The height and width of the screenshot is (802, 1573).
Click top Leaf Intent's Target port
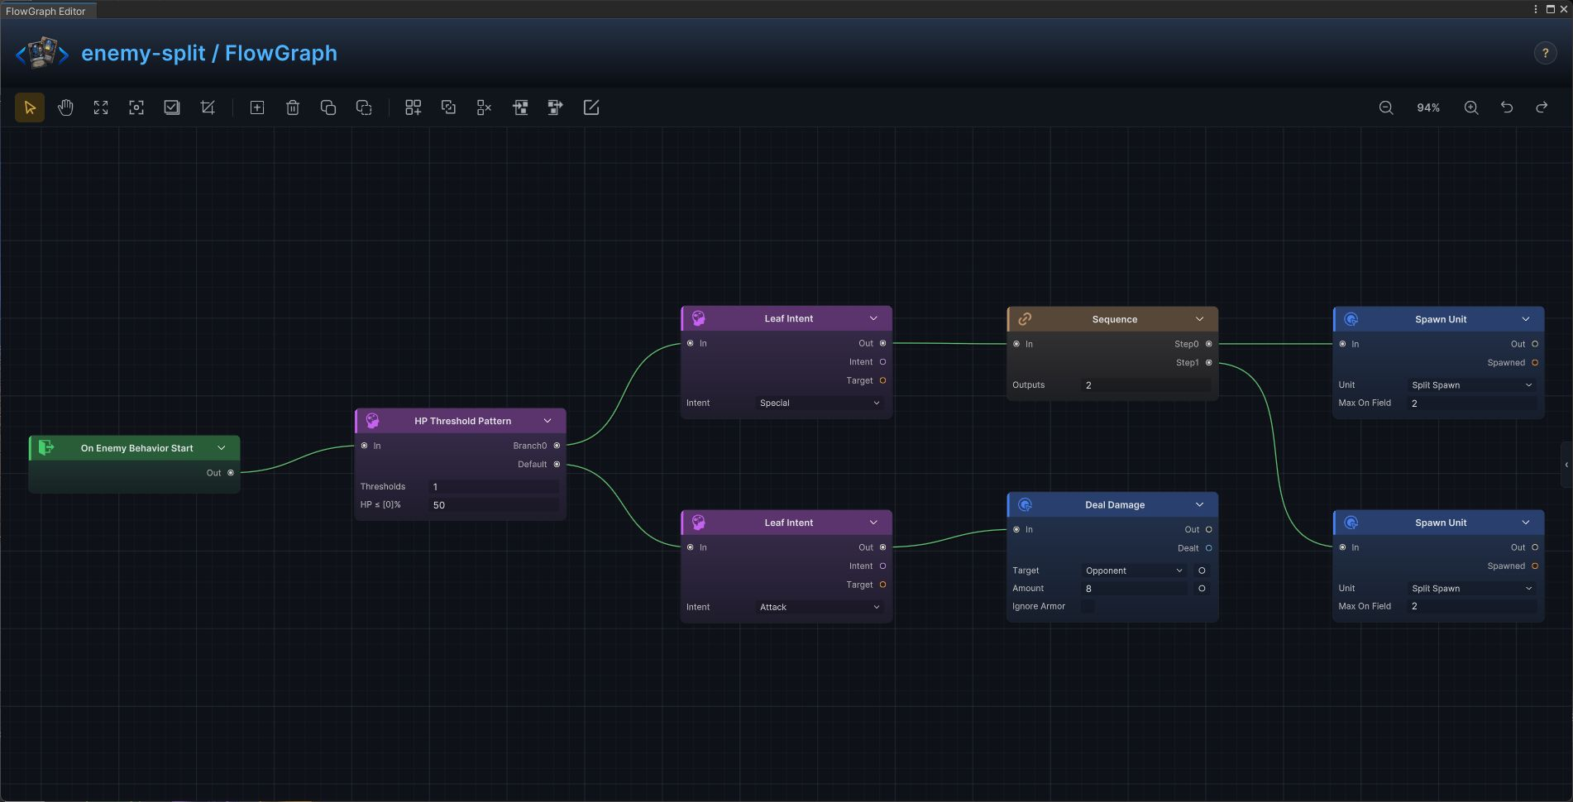click(882, 380)
